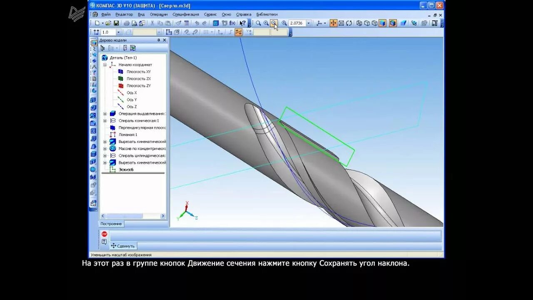Select Ломаная:1 in the model tree
The image size is (533, 300).
[x=128, y=135]
